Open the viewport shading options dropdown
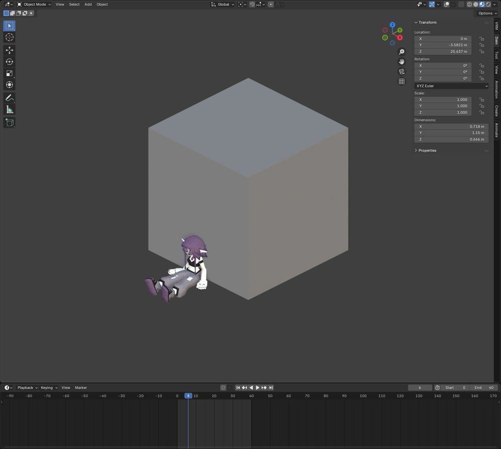Screen dimensions: 501x449 [x=494, y=5]
